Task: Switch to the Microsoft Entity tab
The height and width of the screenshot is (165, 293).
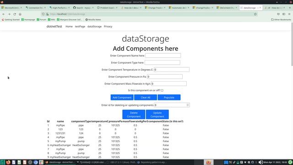Action: (11, 8)
